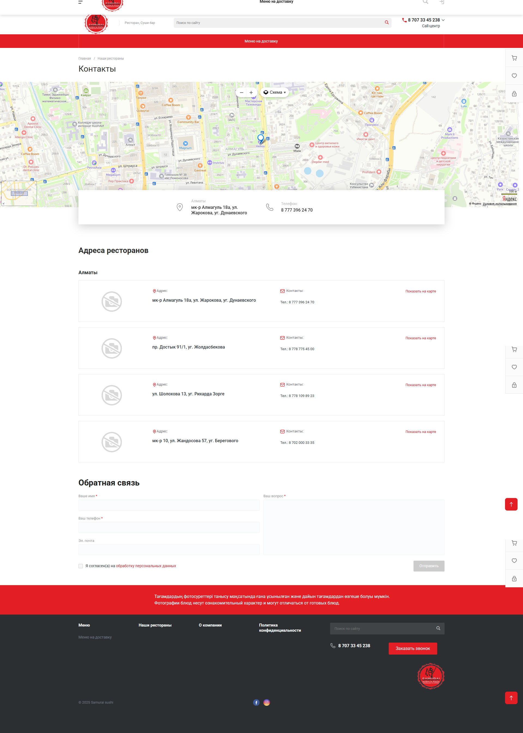This screenshot has height=733, width=523.
Task: Open the favorites heart side icon
Action: pos(514,76)
